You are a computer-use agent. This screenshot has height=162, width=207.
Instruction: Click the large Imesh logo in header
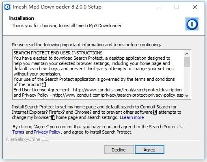192,24
